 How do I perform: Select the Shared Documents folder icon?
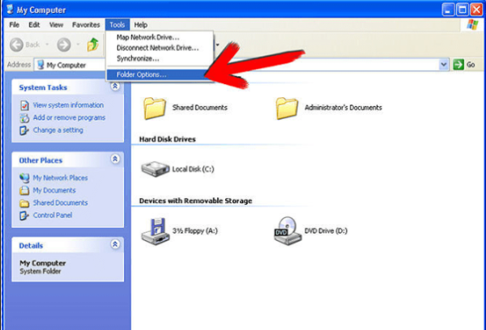155,108
